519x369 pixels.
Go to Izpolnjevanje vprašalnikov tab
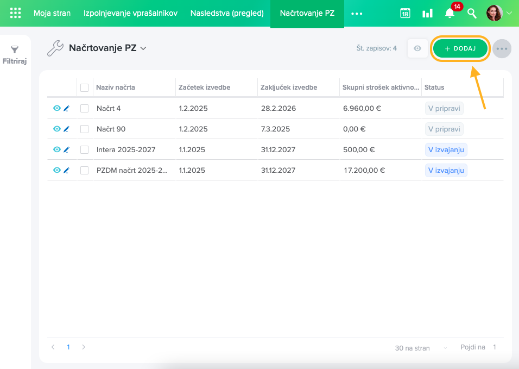pos(130,13)
